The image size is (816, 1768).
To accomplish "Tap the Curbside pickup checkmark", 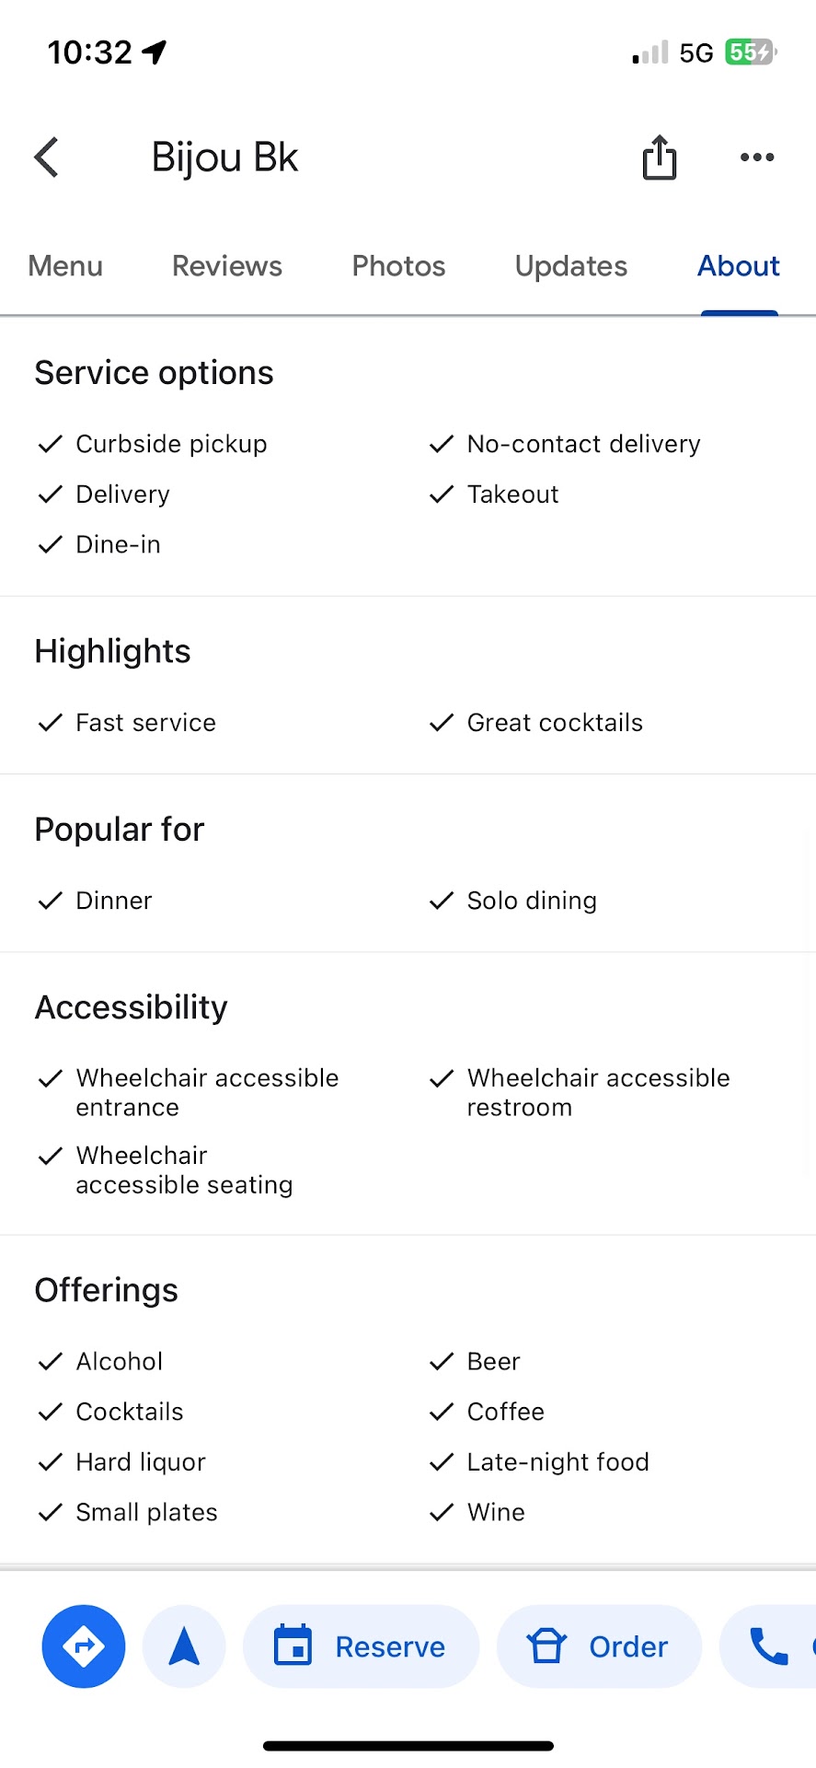I will [51, 444].
